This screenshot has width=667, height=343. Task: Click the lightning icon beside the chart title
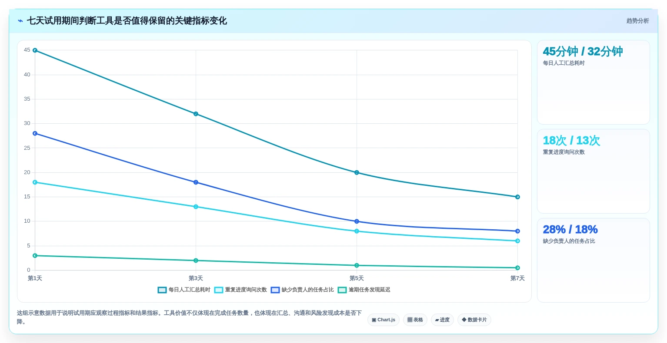click(20, 21)
